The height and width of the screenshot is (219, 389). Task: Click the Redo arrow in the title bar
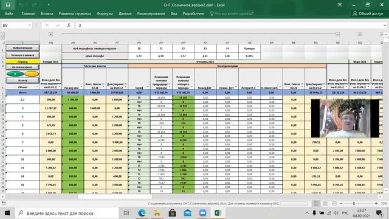pos(34,5)
